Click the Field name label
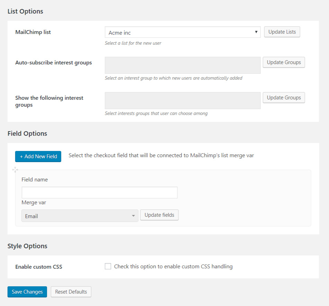Image resolution: width=329 pixels, height=306 pixels. [35, 180]
